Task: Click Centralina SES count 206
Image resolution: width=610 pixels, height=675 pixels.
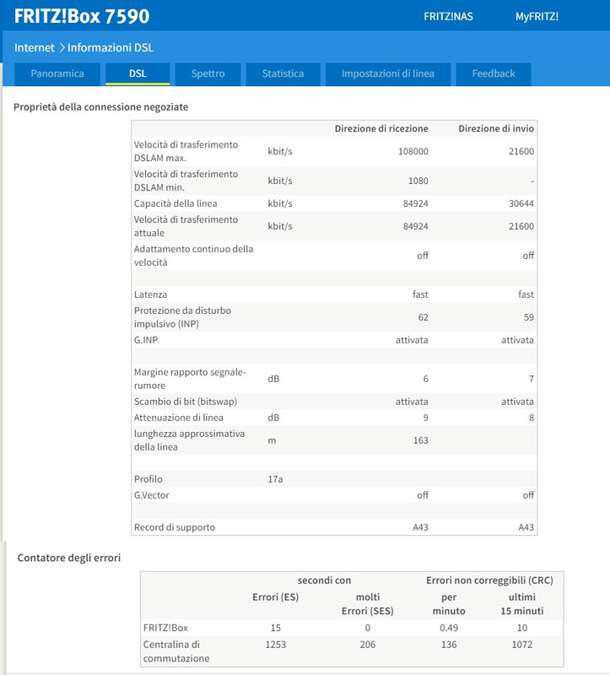Action: [x=368, y=645]
